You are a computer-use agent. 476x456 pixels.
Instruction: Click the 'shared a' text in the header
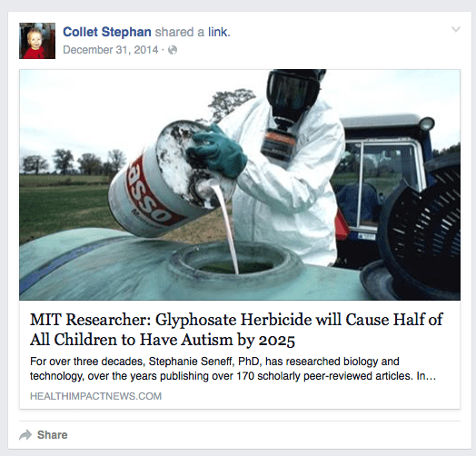click(180, 32)
